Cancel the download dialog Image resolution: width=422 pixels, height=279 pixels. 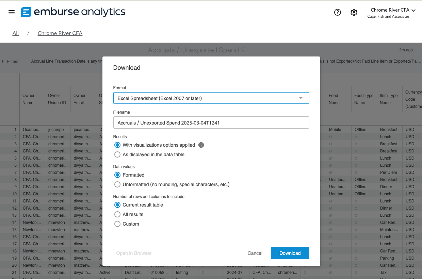(x=255, y=253)
